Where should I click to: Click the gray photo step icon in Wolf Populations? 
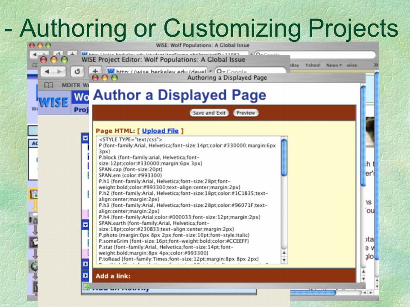(x=33, y=218)
